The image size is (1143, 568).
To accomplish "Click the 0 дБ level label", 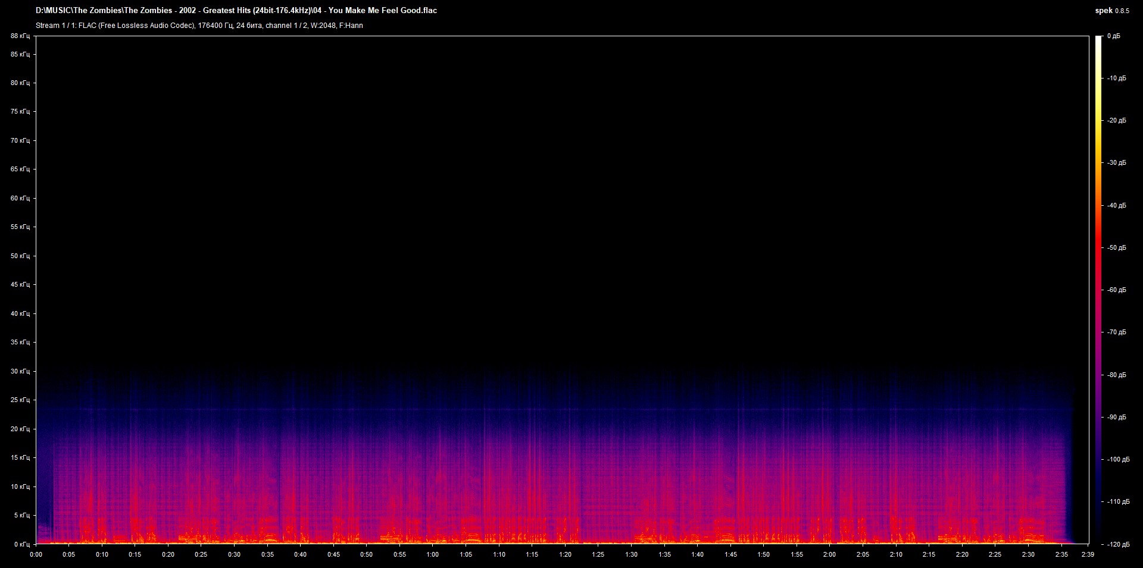I will 1114,36.
